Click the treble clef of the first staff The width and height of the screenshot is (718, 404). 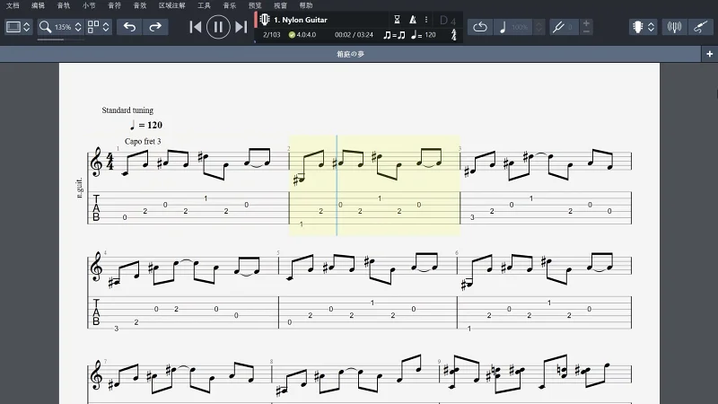pos(97,162)
